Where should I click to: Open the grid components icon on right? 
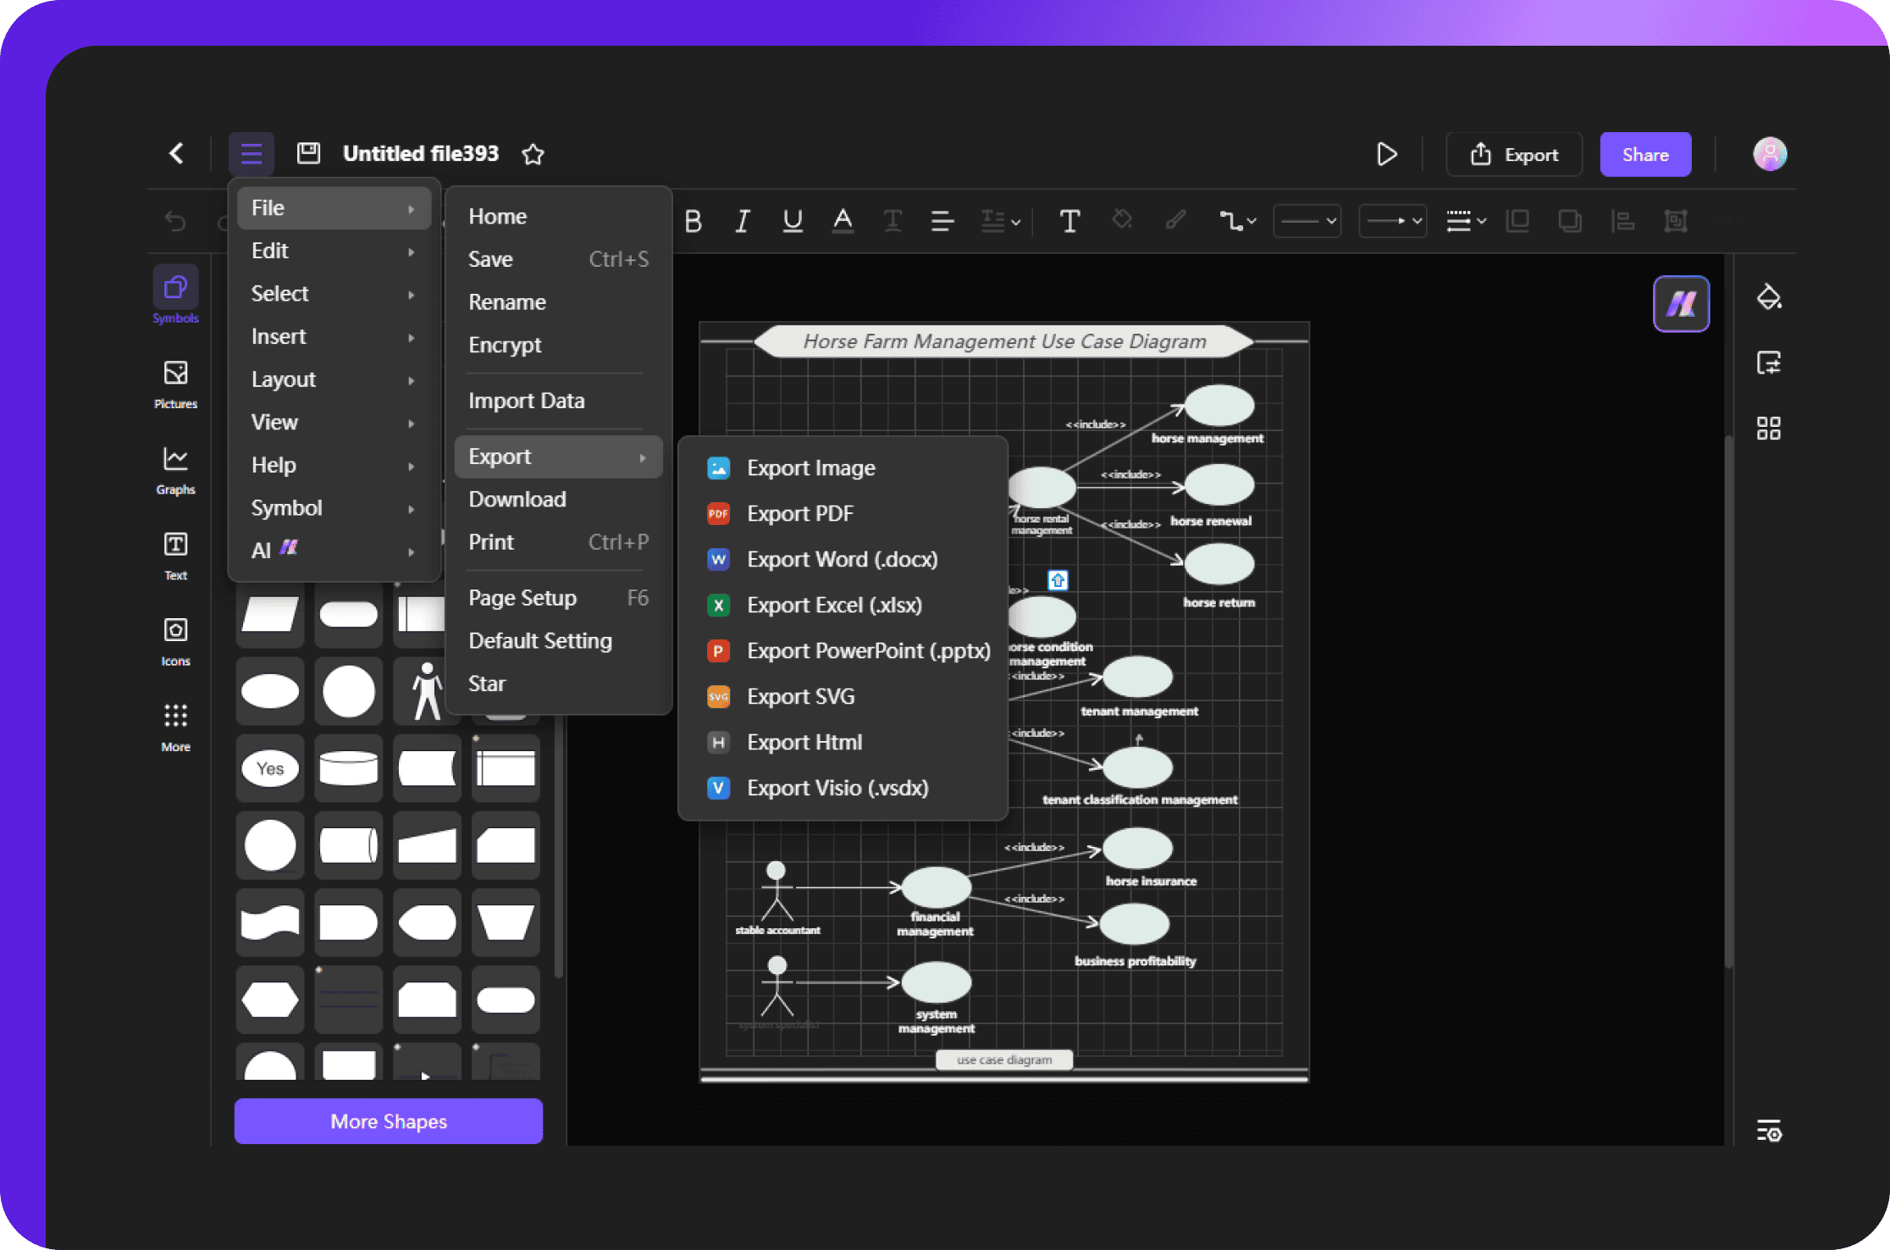click(x=1769, y=428)
